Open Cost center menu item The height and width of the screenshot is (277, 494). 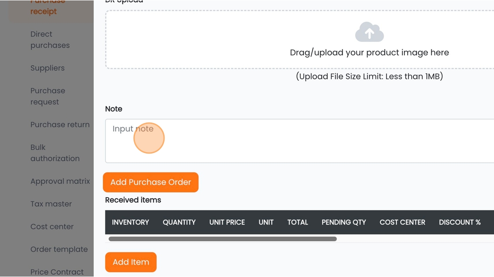tap(52, 227)
